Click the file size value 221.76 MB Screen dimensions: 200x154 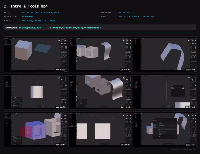40,12
